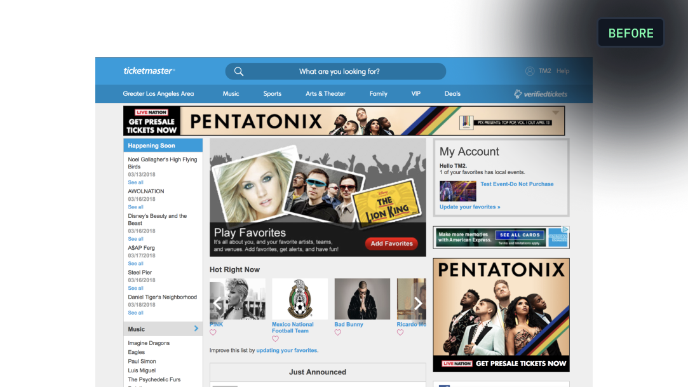The width and height of the screenshot is (688, 387).
Task: Open Disney's Beauty and the Beast event
Action: (x=158, y=219)
